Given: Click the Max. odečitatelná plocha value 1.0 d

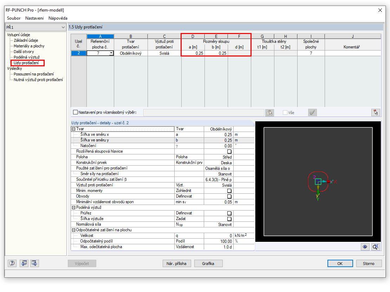Looking at the screenshot, I should click(219, 247).
